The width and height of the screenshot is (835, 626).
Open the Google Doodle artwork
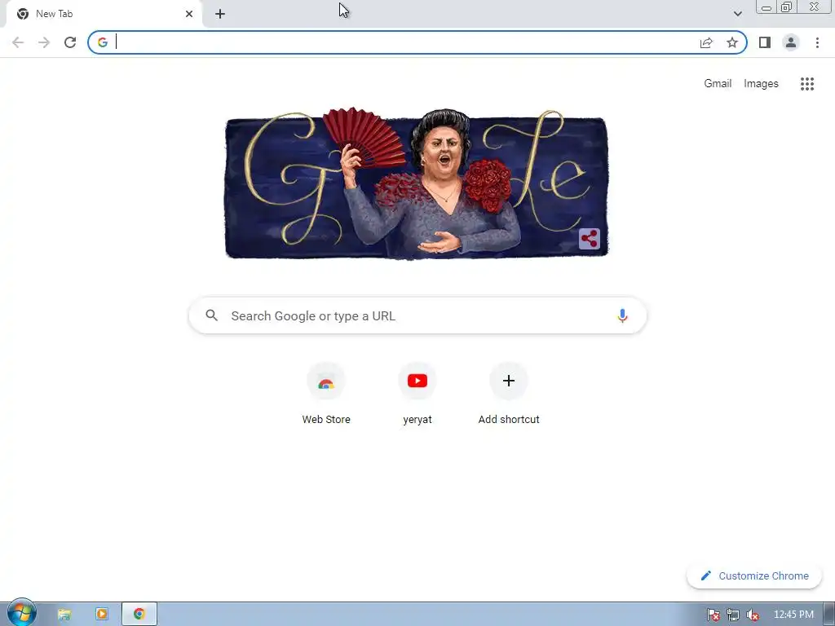pos(417,184)
